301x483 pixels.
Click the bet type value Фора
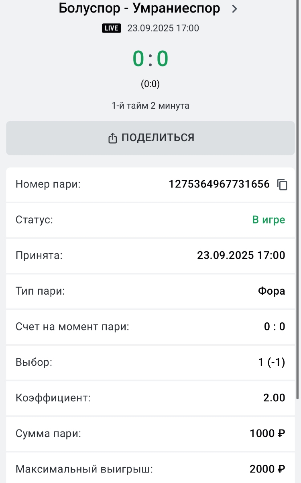[271, 291]
